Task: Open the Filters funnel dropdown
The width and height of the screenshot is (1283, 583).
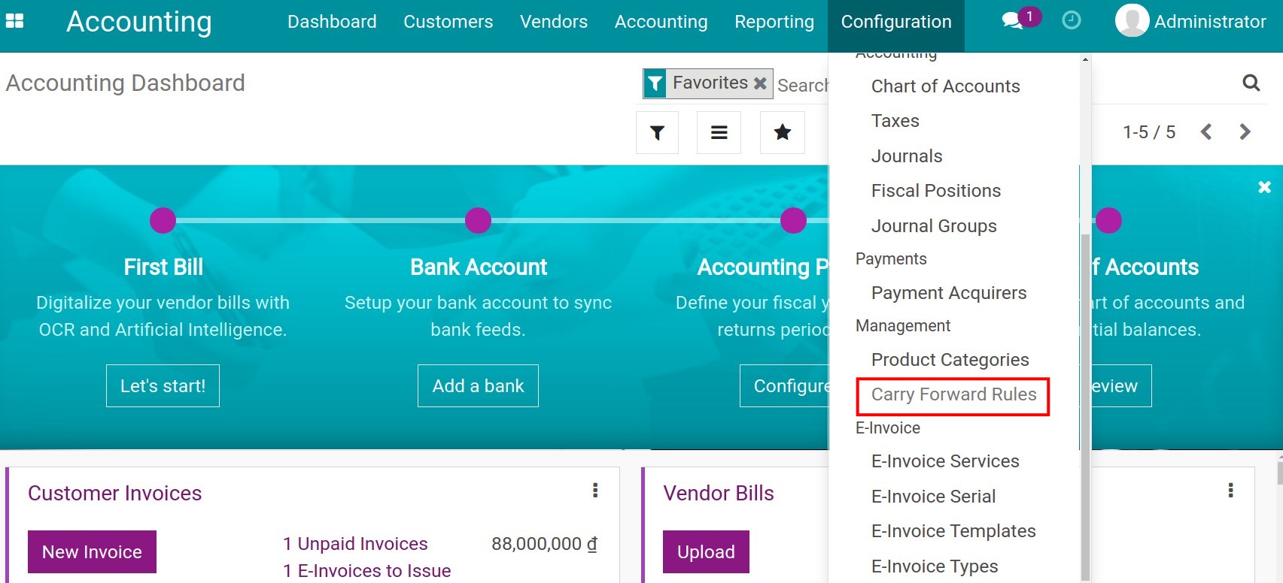Action: coord(657,133)
